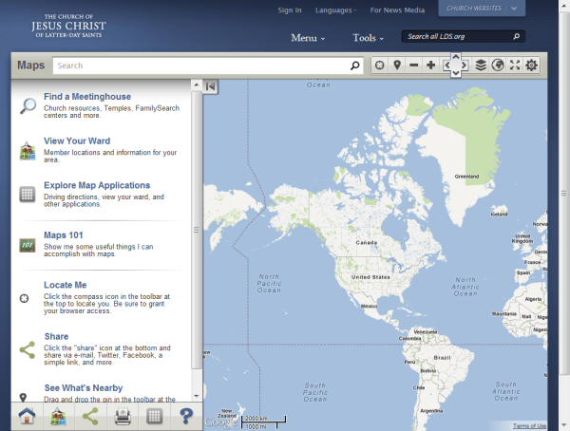Screen dimensions: 570x431
Task: Click the Share icon in the bottom toolbar
Action: [90, 416]
